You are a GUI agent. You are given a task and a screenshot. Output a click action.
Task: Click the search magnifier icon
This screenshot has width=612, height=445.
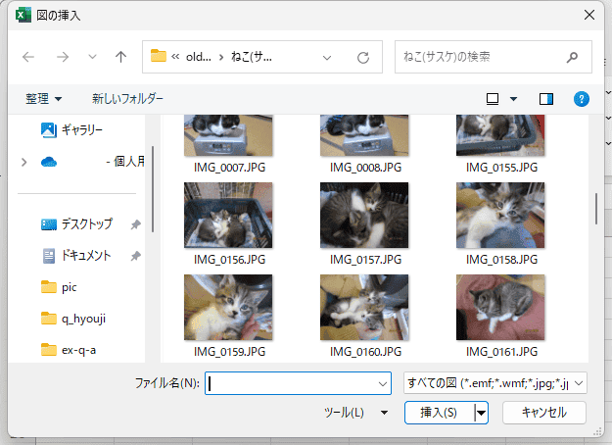coord(572,57)
